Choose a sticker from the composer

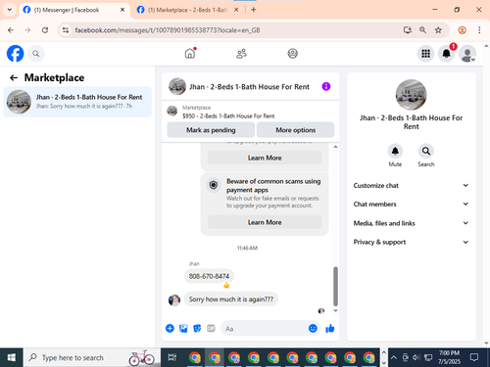197,328
